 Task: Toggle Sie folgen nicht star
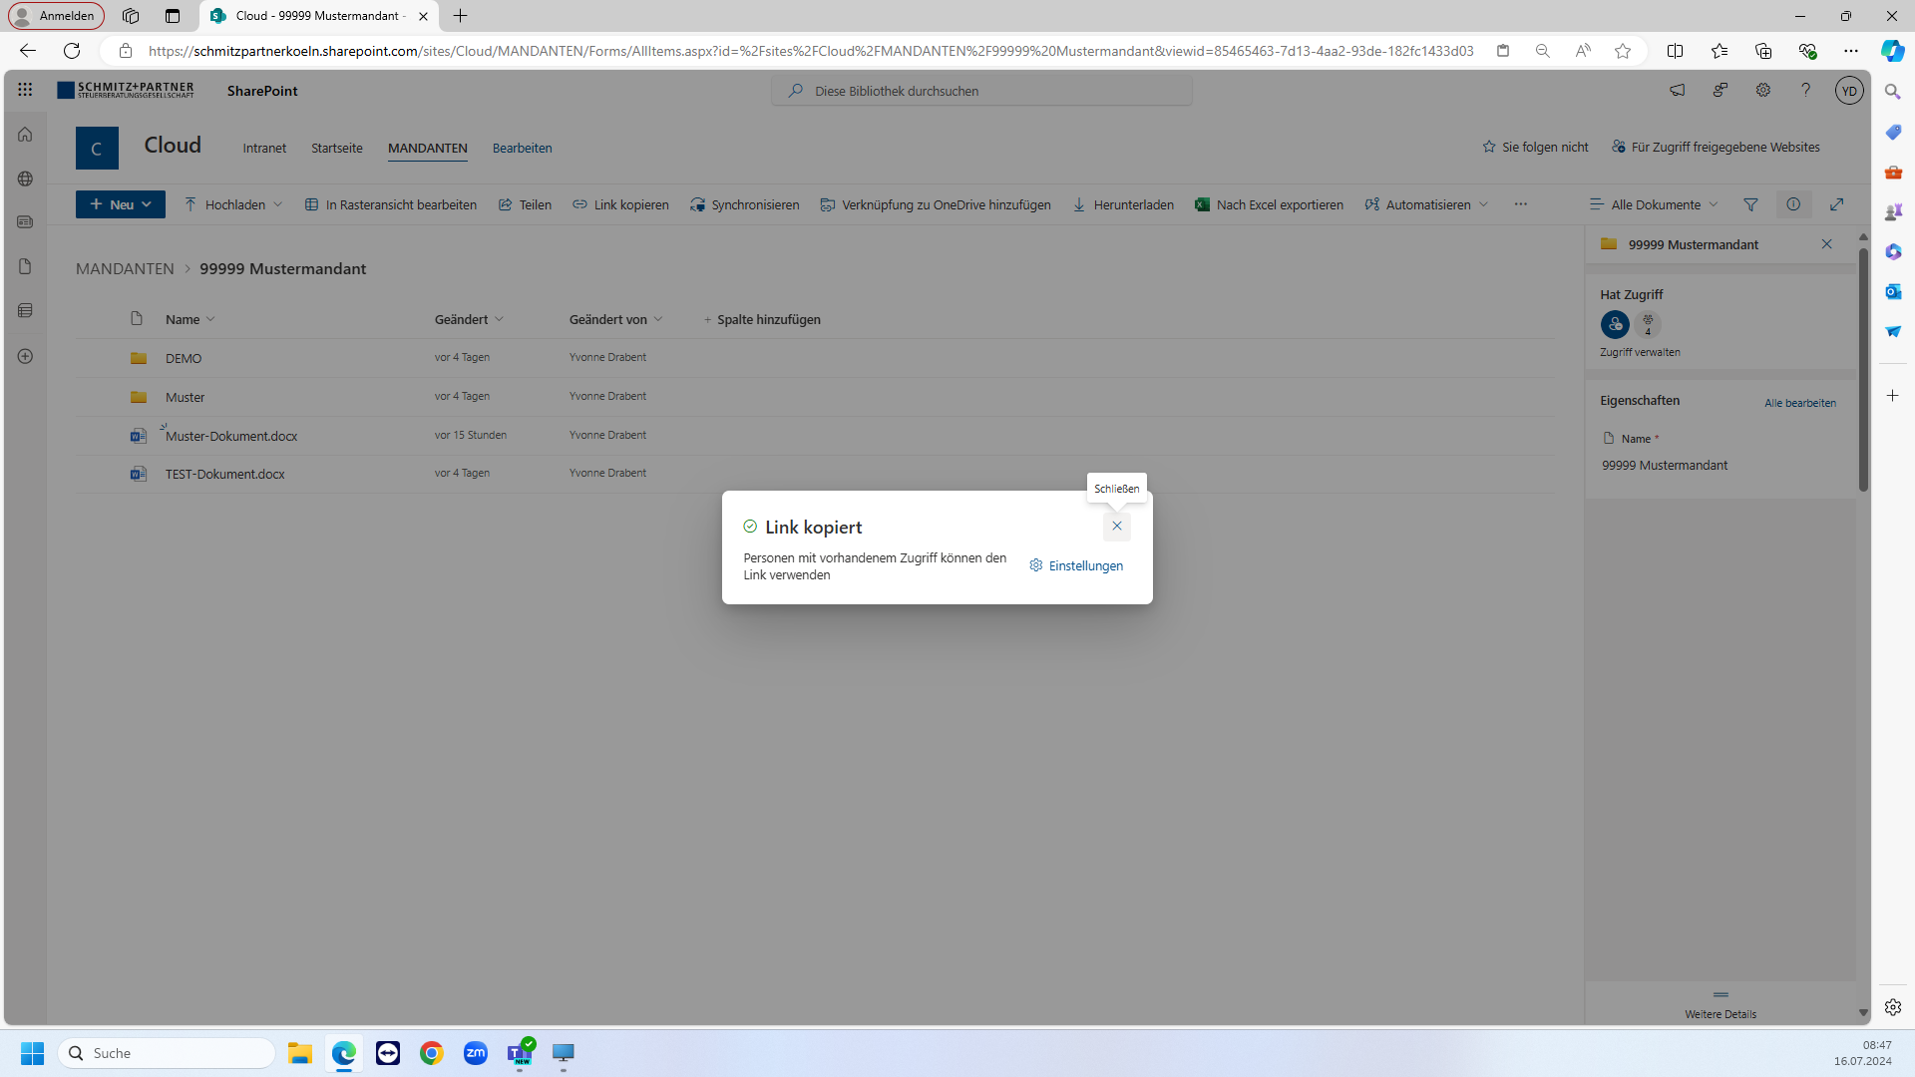point(1535,147)
